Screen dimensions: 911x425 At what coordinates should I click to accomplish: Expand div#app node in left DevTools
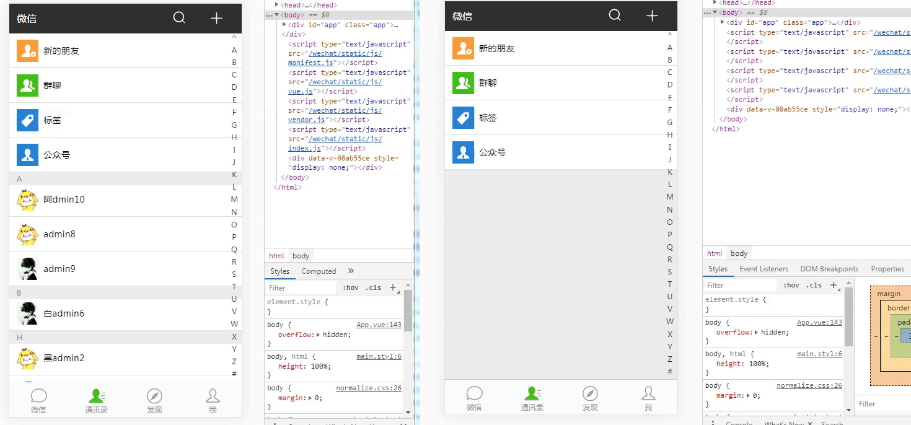click(284, 24)
